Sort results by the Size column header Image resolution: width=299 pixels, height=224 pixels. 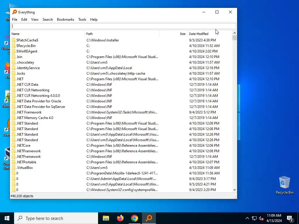173,34
